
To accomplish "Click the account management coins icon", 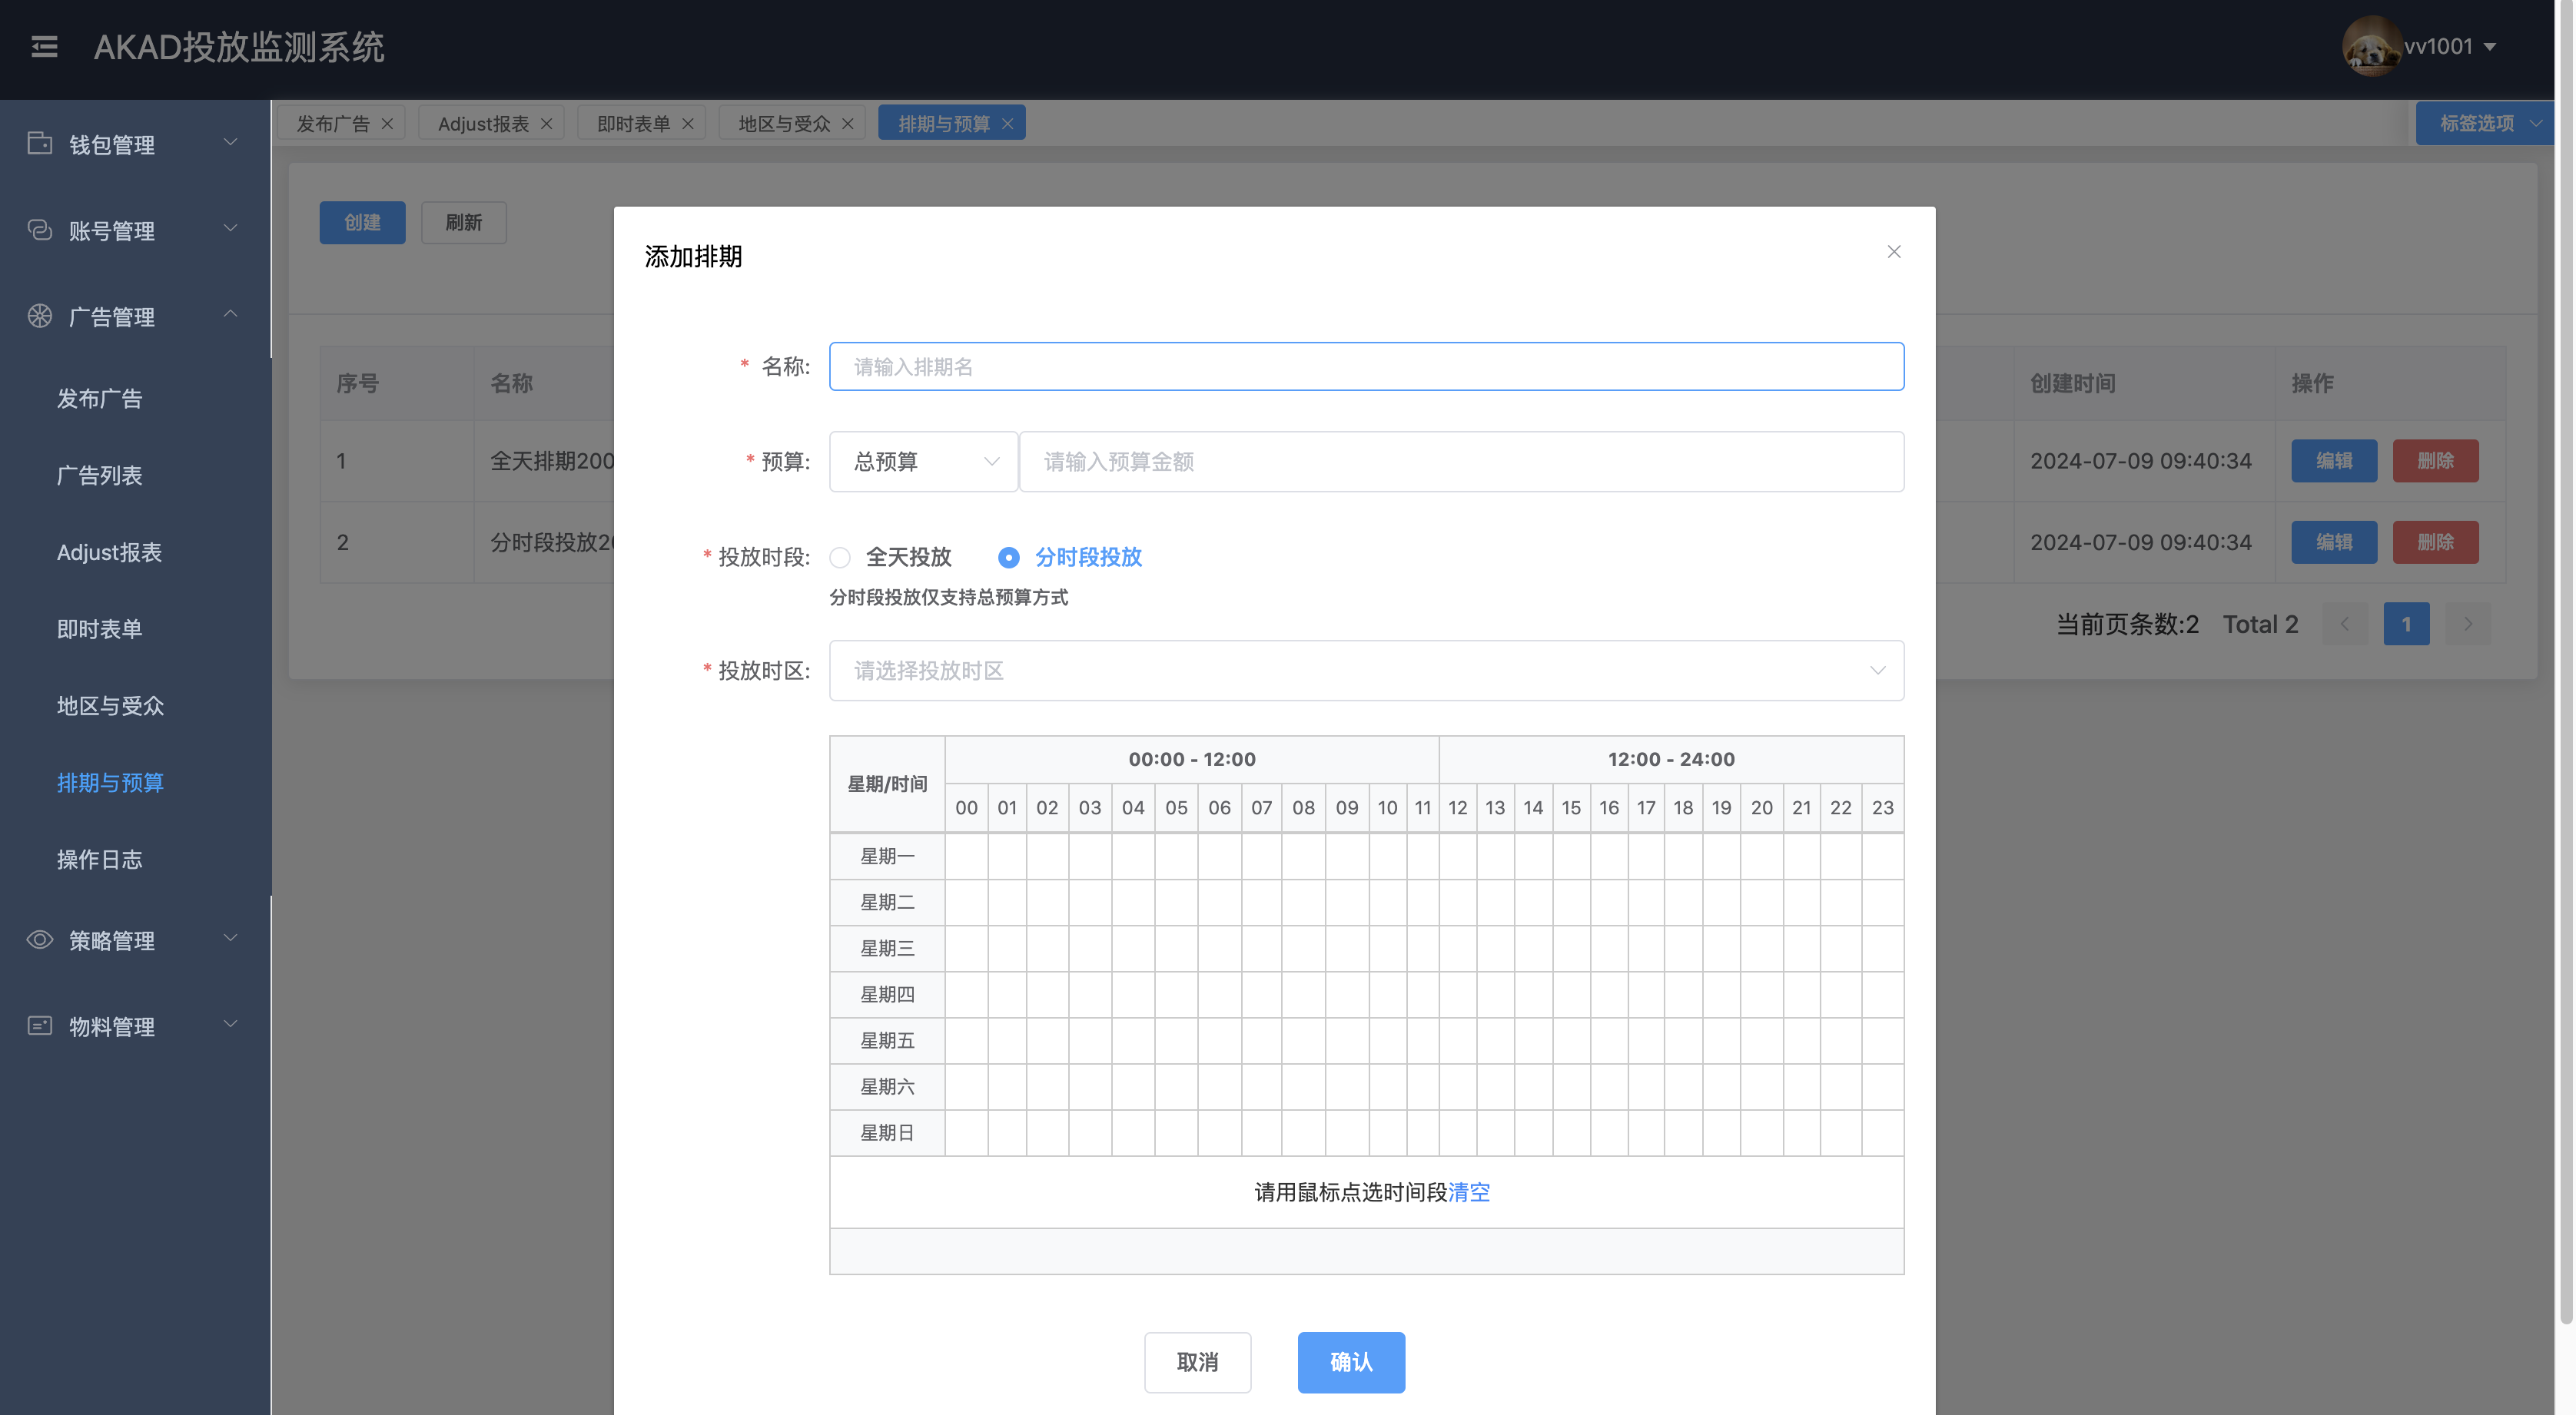I will [39, 230].
